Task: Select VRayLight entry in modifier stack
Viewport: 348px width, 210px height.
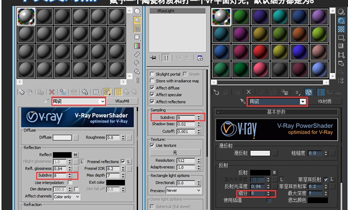Action: [x=178, y=11]
